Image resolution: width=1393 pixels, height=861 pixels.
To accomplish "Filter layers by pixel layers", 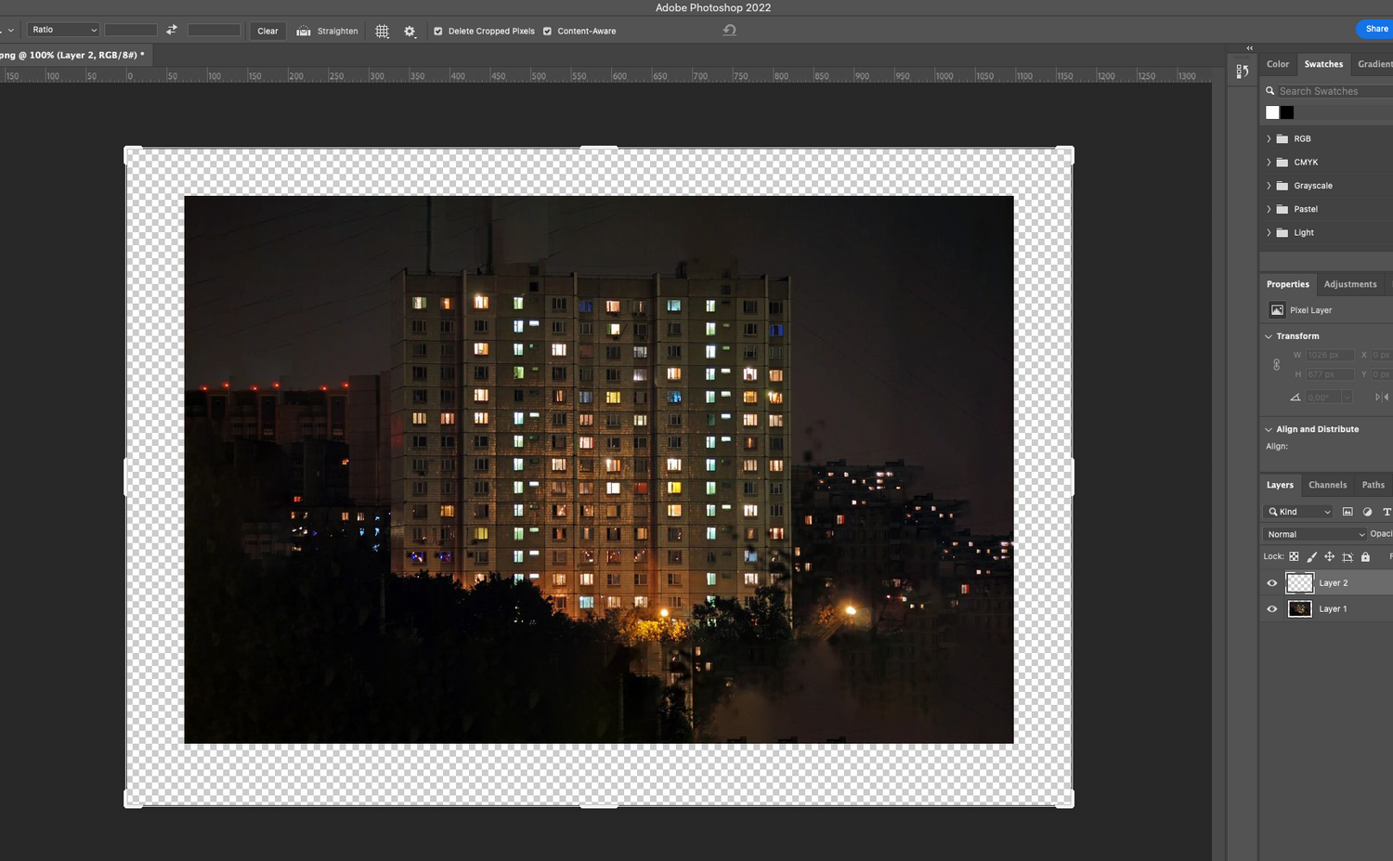I will pyautogui.click(x=1347, y=512).
